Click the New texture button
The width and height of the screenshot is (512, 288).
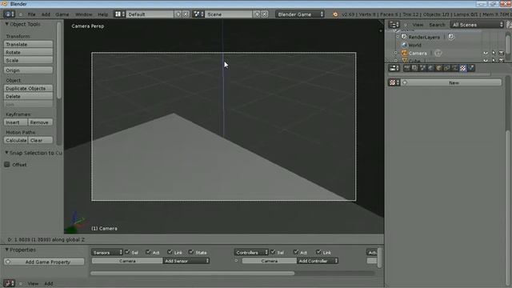(x=452, y=82)
